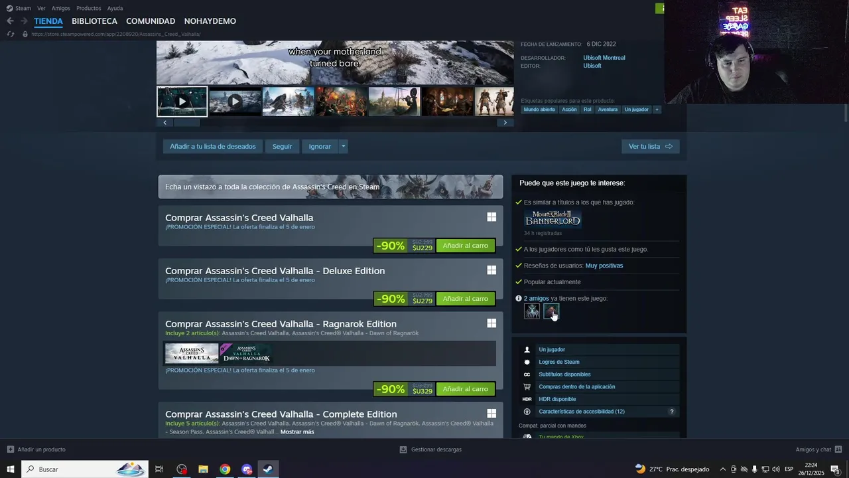This screenshot has height=478, width=849.
Task: Open the Assassin's Creed Valhalla bundle item image
Action: click(192, 354)
